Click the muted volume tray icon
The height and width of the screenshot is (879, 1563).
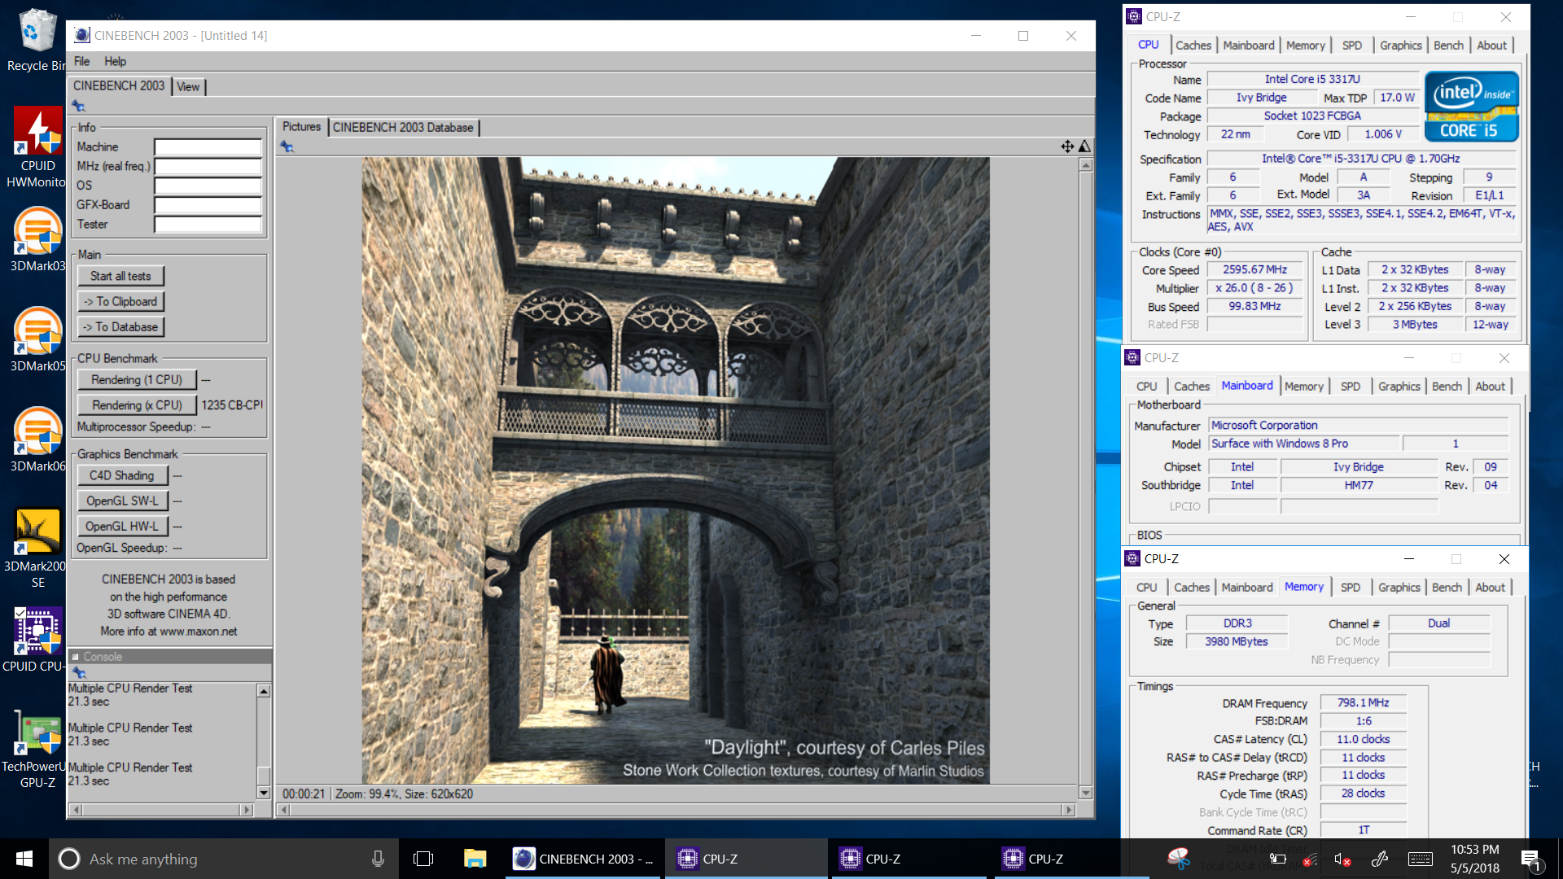(1342, 859)
